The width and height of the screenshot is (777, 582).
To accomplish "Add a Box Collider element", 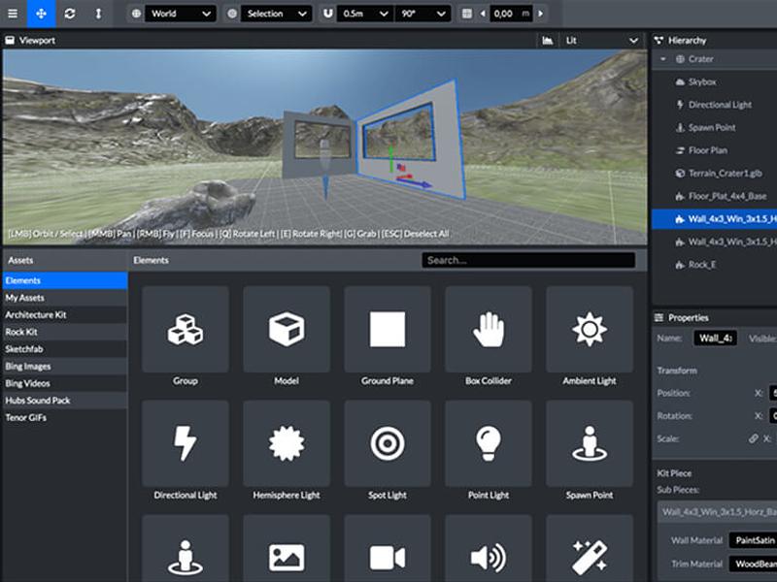I will [488, 330].
